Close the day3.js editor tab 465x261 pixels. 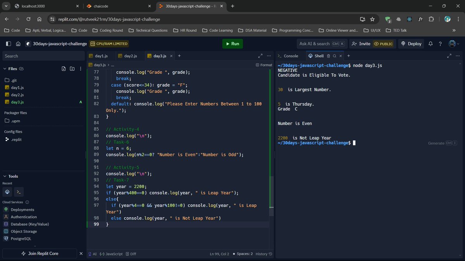tap(171, 56)
